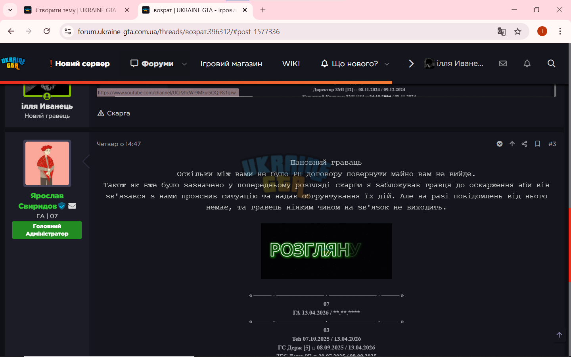
Task: Open the Chrome tab search dropdown
Action: pyautogui.click(x=10, y=10)
